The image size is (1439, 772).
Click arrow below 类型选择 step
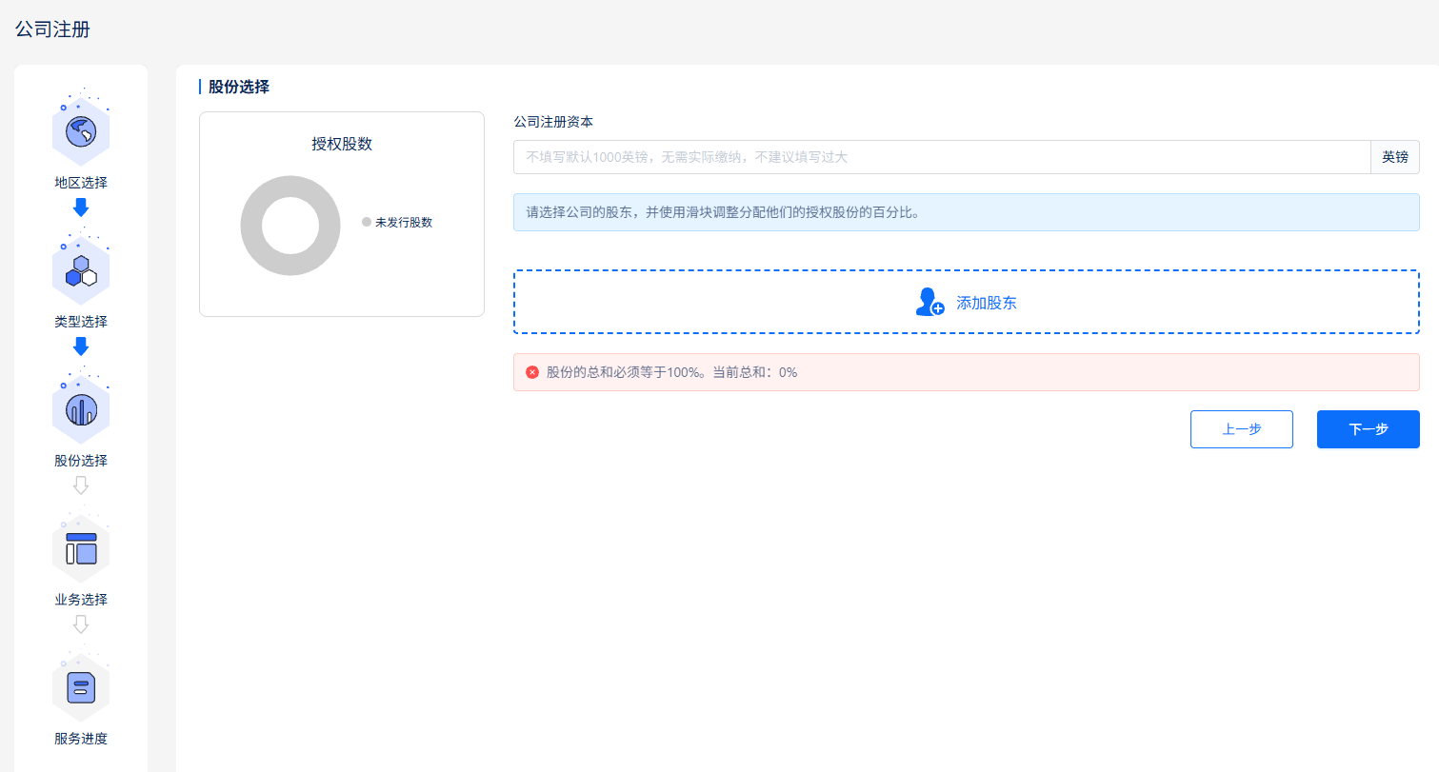(81, 346)
